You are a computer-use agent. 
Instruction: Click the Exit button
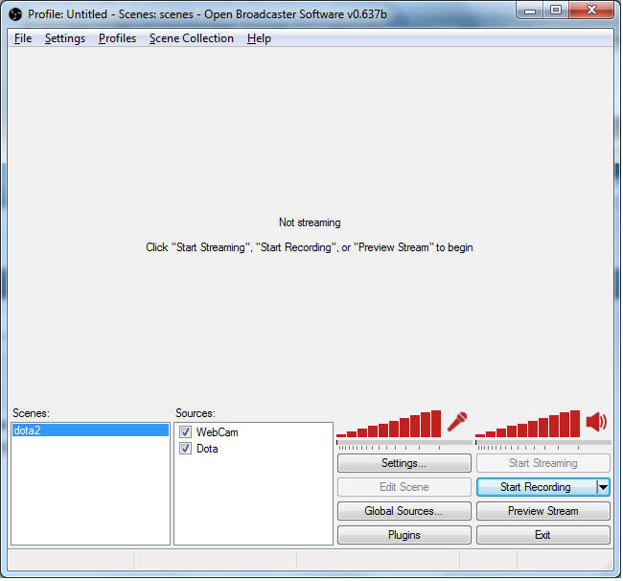point(543,536)
